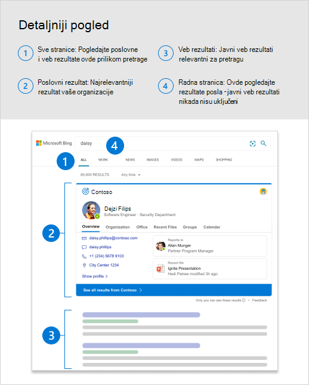
Task: Open the Allan Munger reports-to card
Action: pos(210,246)
